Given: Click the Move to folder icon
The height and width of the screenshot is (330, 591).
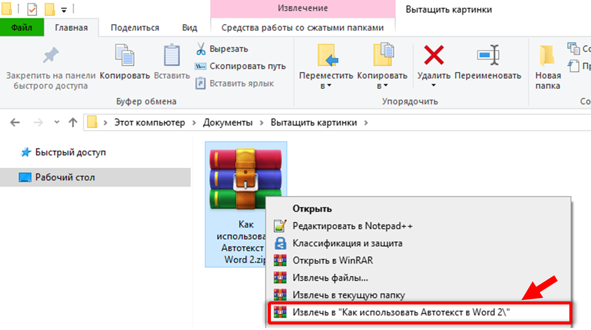Looking at the screenshot, I should 327,56.
